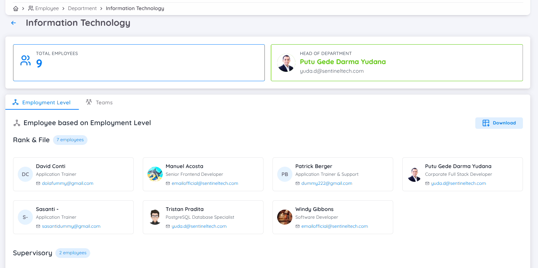Viewport: 538px width, 268px height.
Task: Click Manuel Acosta's avatar image
Action: point(155,174)
